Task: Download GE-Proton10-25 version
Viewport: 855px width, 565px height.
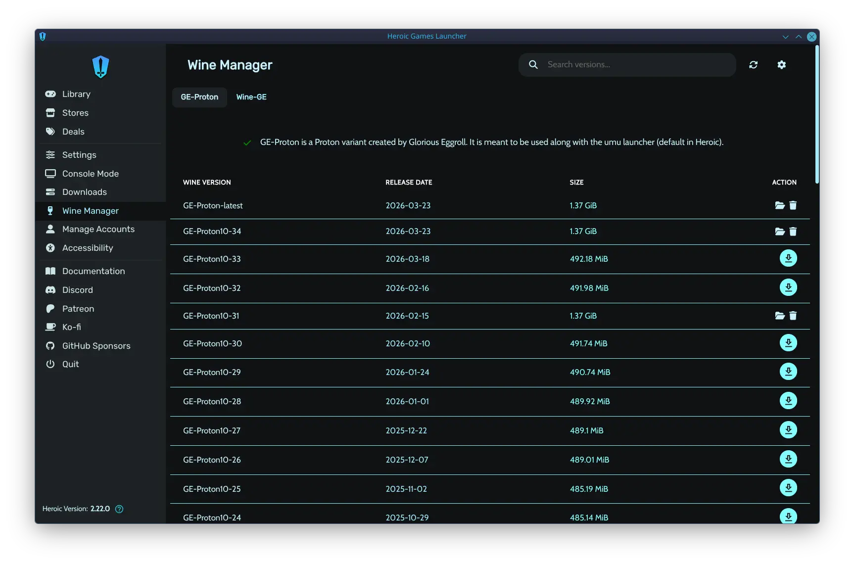Action: pyautogui.click(x=788, y=488)
